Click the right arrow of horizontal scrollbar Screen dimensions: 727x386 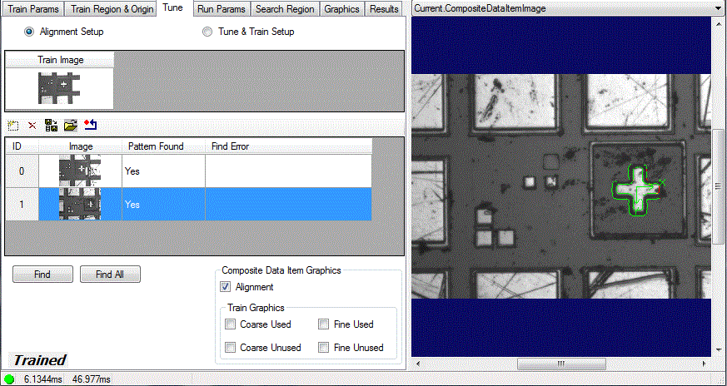704,364
